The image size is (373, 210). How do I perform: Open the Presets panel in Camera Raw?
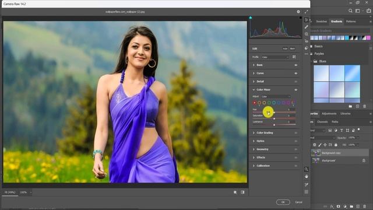coord(307,48)
